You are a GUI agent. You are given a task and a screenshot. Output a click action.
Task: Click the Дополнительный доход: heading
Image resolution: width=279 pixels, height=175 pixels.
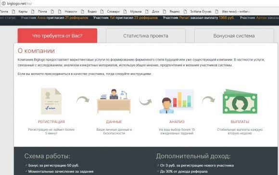click(193, 156)
